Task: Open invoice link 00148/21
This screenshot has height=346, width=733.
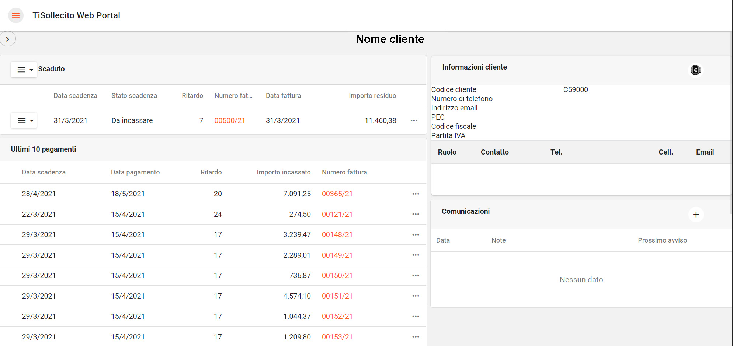Action: (x=337, y=234)
